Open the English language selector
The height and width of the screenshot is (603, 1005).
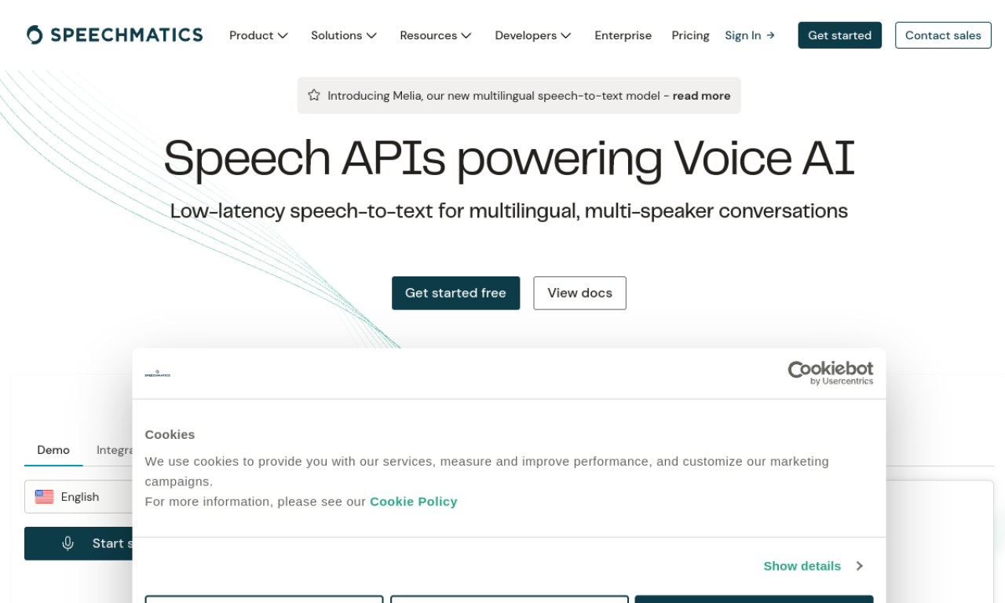(x=79, y=497)
